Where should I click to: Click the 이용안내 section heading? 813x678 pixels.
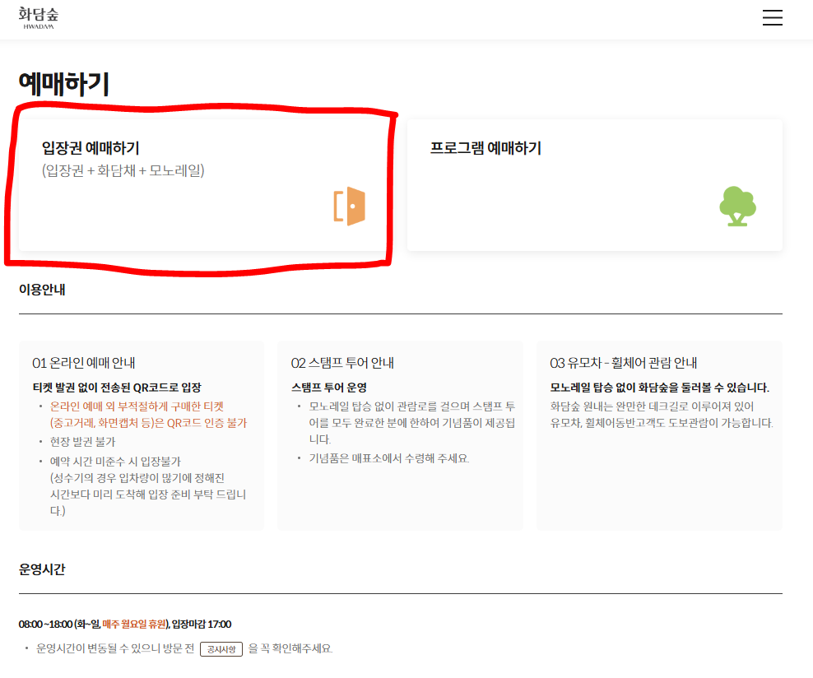point(42,290)
